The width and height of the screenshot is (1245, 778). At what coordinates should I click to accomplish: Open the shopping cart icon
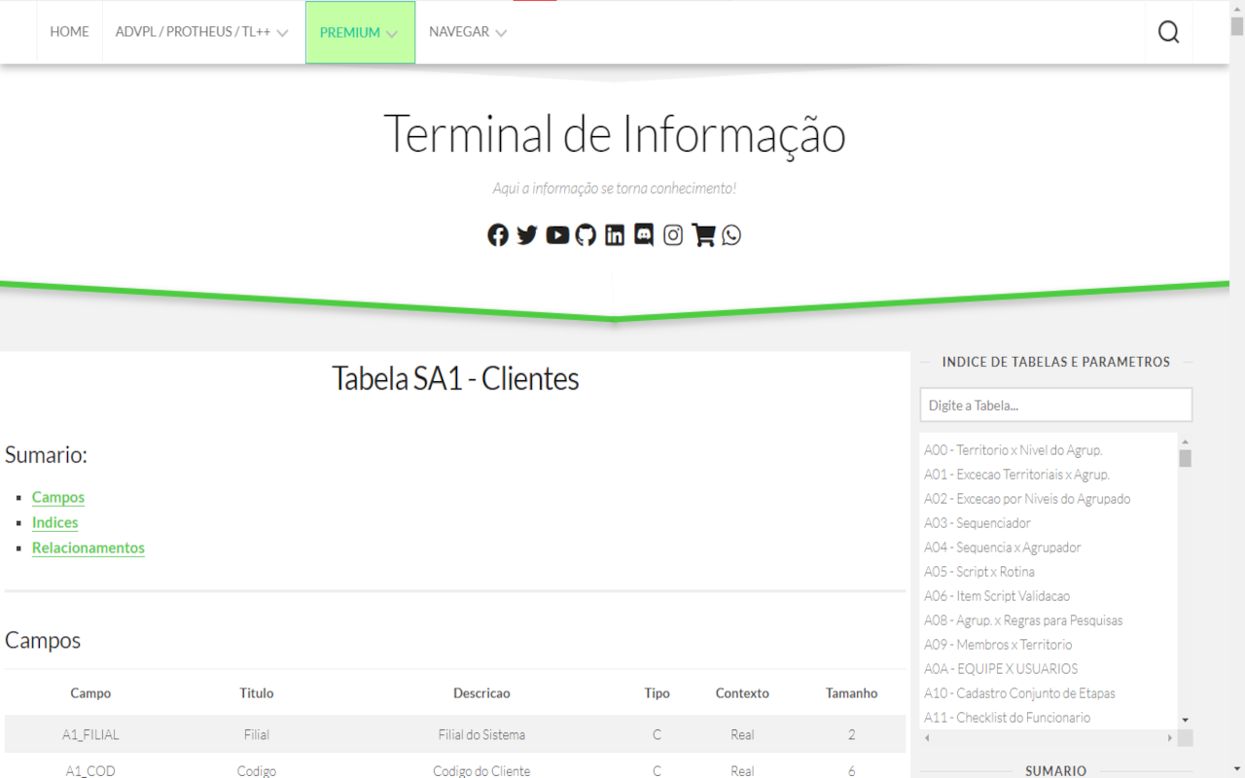point(702,234)
